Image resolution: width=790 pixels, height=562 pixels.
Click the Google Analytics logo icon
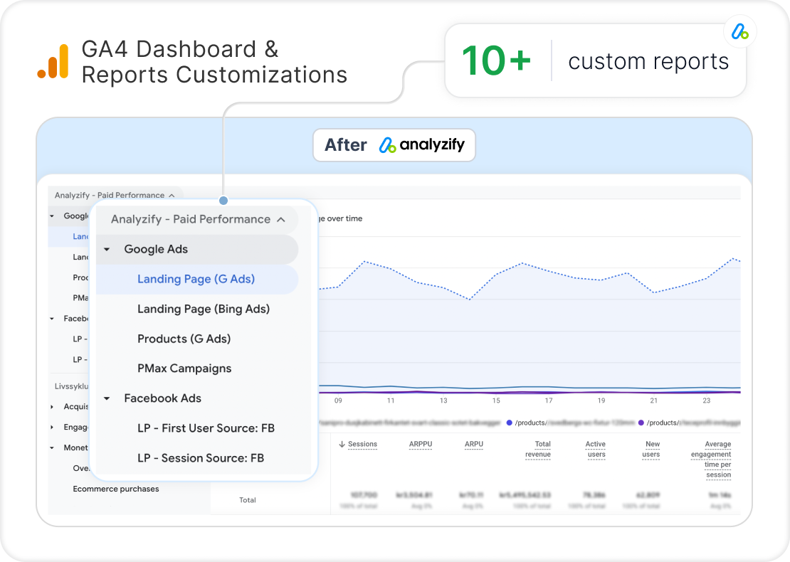click(x=53, y=61)
